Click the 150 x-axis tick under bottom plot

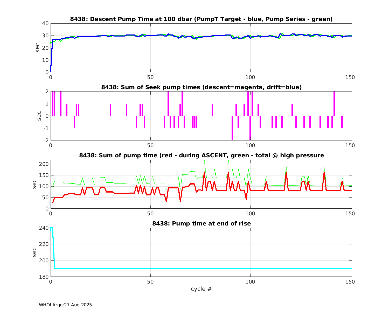[350, 281]
